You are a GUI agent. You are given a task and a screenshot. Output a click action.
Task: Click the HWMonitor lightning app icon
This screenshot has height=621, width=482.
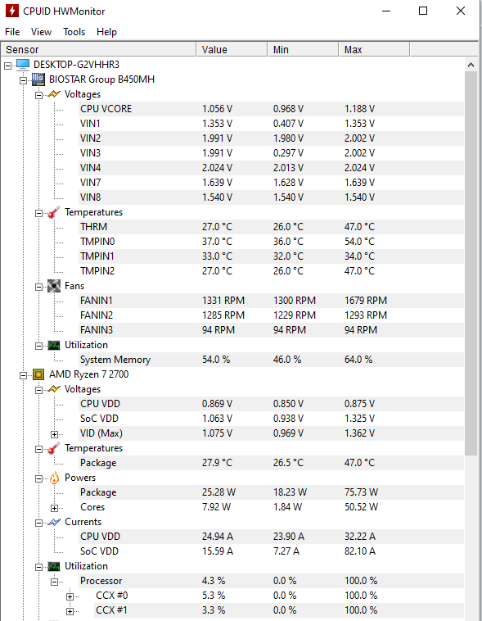[x=12, y=11]
